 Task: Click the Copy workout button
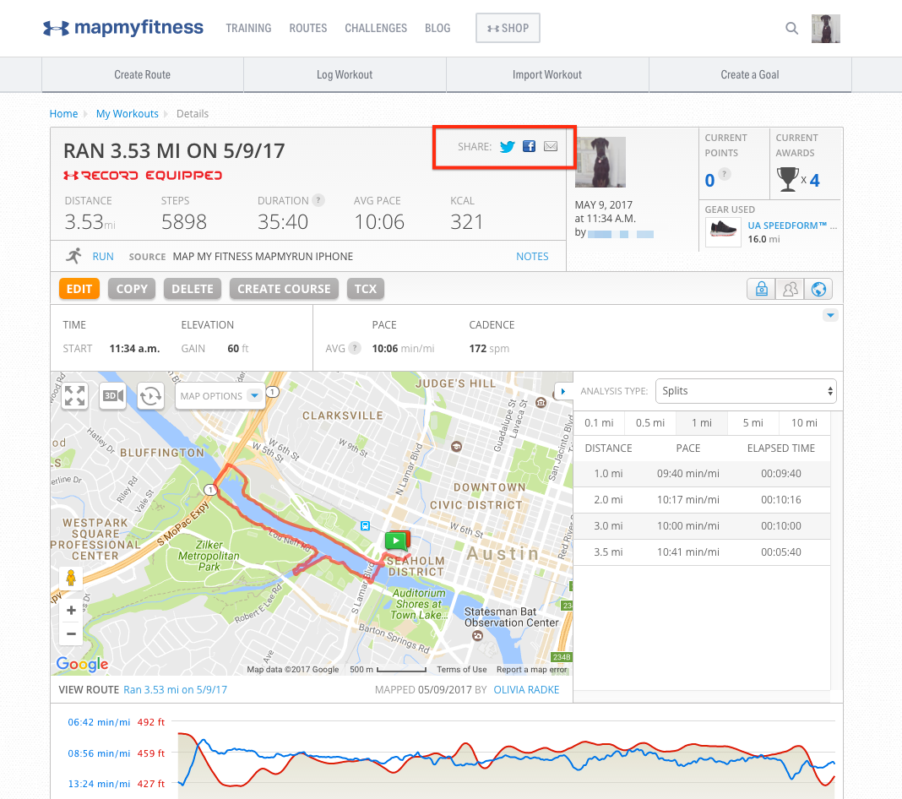click(132, 289)
